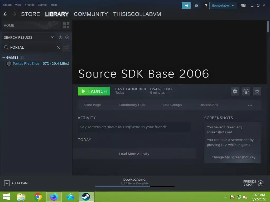Show hidden tray icons arrow
This screenshot has height=202, width=270.
click(226, 197)
